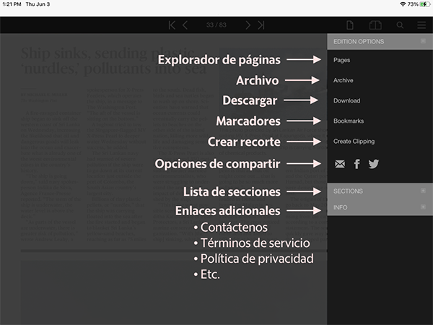433x325 pixels.
Task: Choose Create Clipping
Action: click(354, 142)
